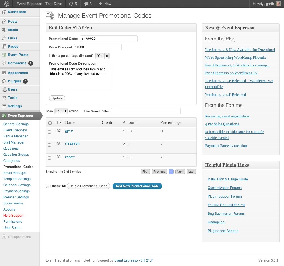Screen dimensions: 284x266
Task: Click the Live Search Filter field
Action: [x=146, y=111]
